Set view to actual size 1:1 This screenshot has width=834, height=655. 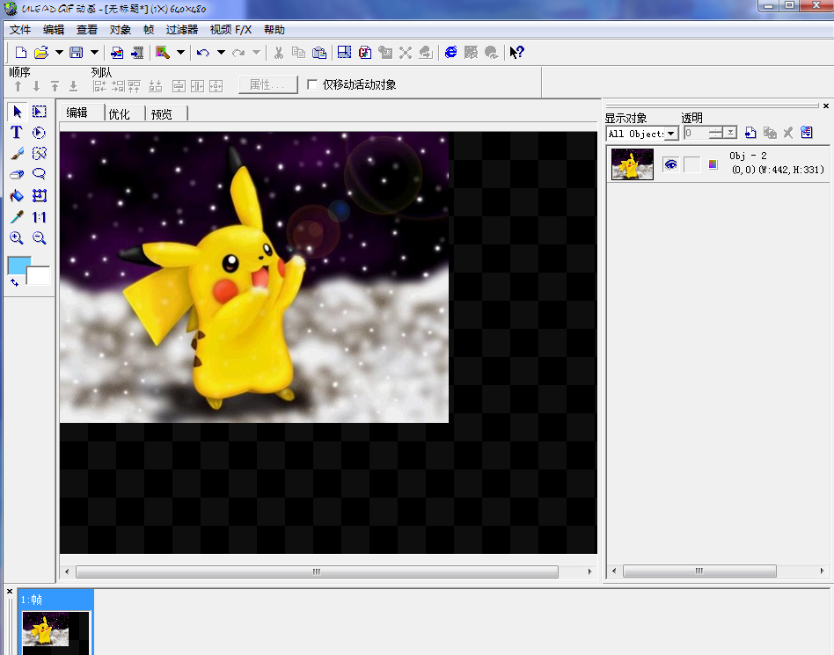click(x=39, y=217)
